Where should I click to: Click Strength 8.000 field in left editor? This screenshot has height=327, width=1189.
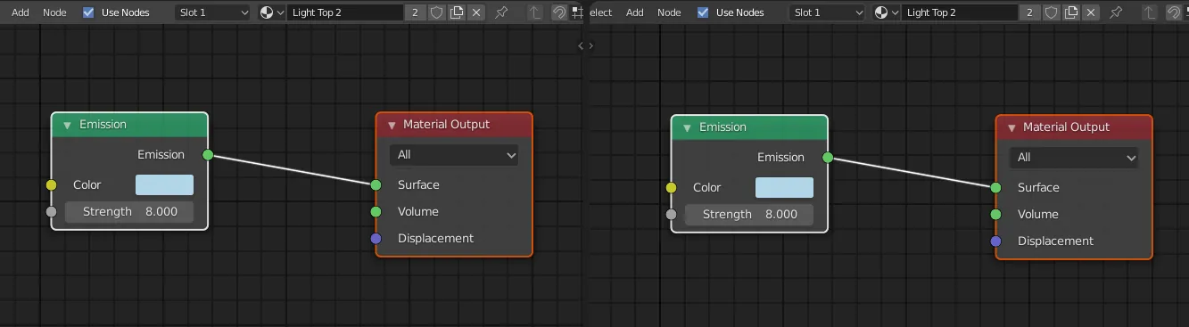(129, 211)
